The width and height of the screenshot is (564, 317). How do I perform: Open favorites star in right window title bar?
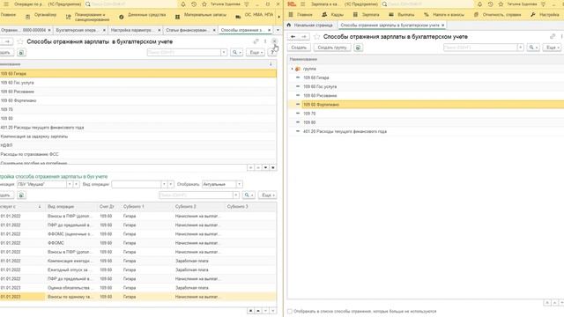point(501,4)
